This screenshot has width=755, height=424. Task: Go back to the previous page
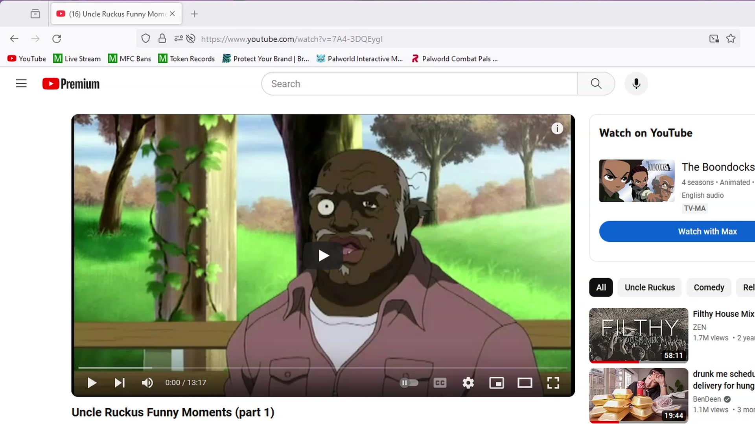14,38
